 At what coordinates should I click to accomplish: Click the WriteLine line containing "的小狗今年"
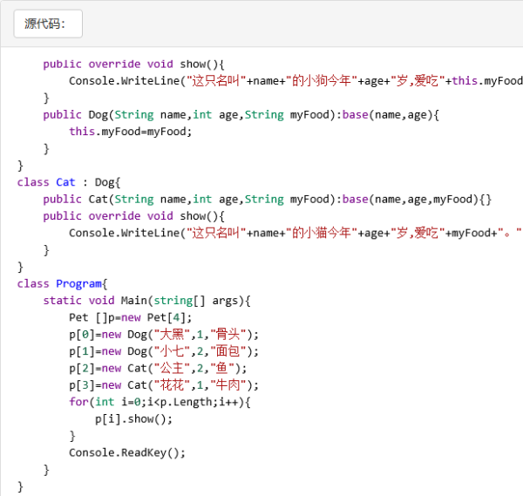[295, 81]
